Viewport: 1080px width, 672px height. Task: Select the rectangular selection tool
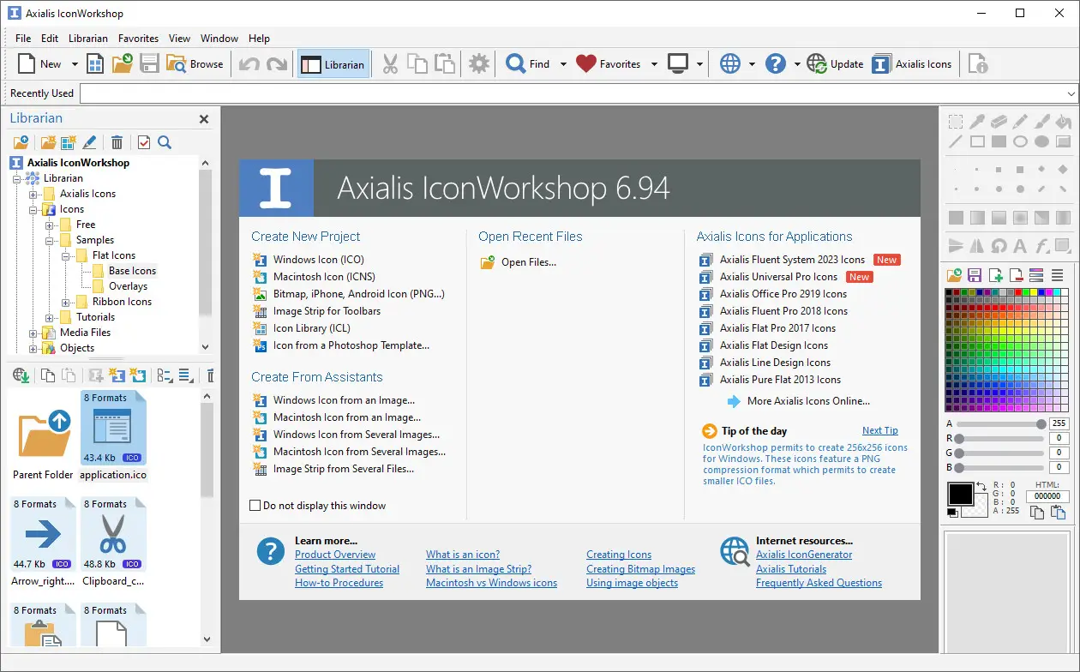point(955,122)
